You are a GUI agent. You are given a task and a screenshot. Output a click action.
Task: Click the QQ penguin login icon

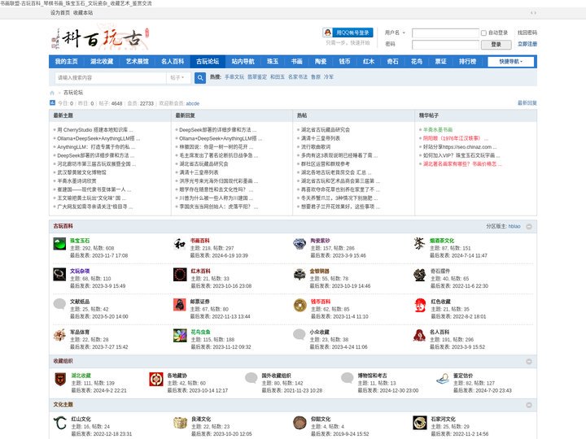pyautogui.click(x=327, y=33)
